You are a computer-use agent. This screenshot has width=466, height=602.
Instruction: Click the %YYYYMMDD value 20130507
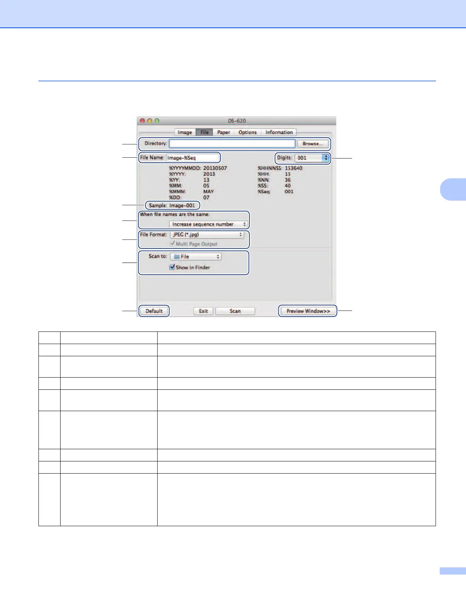coord(215,168)
